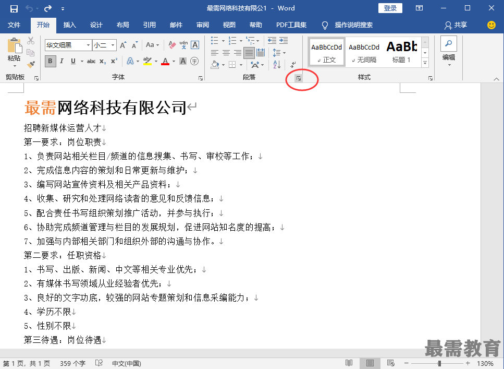
Task: Click the 登录 sign-in button
Action: [390, 8]
